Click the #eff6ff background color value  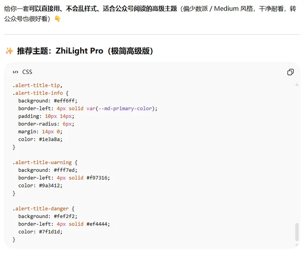(x=65, y=101)
